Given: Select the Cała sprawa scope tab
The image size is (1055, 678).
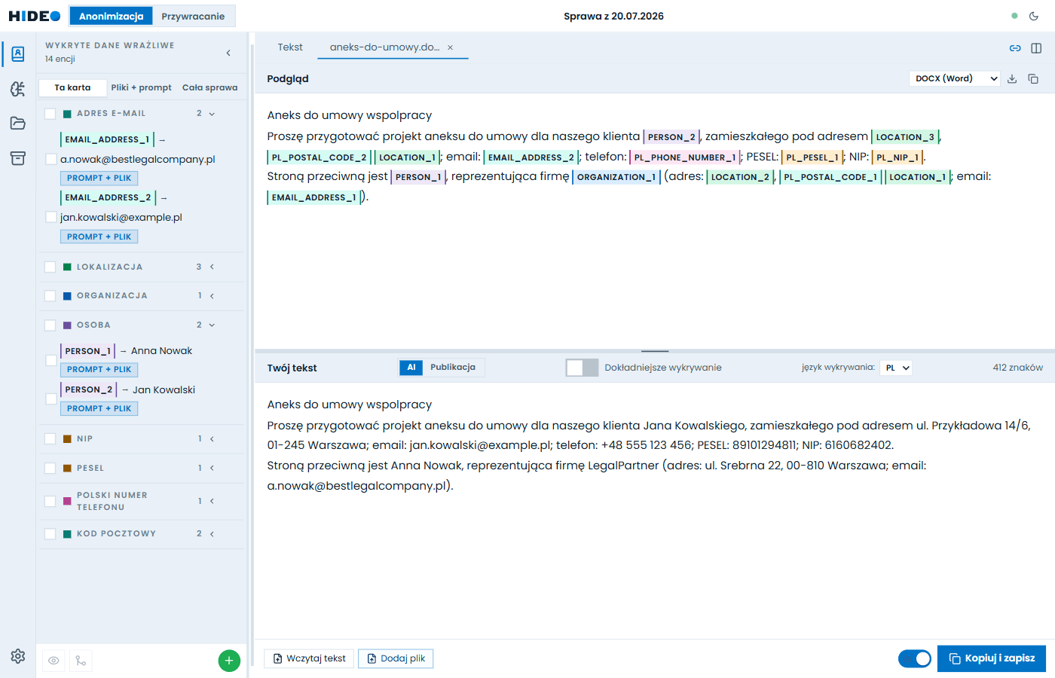Looking at the screenshot, I should [209, 87].
